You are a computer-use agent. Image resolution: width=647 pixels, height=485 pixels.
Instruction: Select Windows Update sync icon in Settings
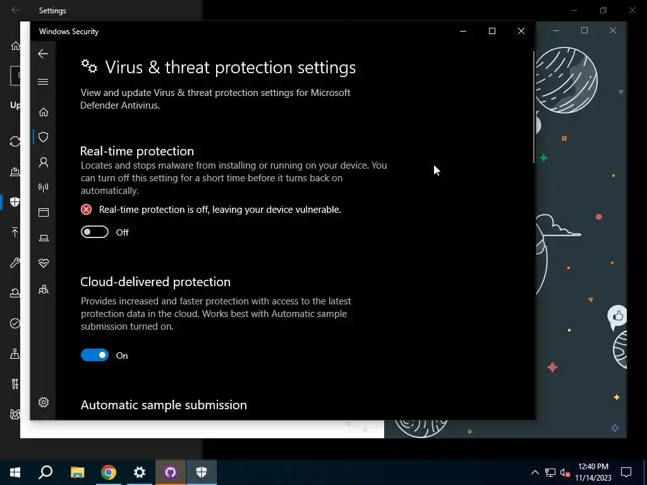[15, 141]
